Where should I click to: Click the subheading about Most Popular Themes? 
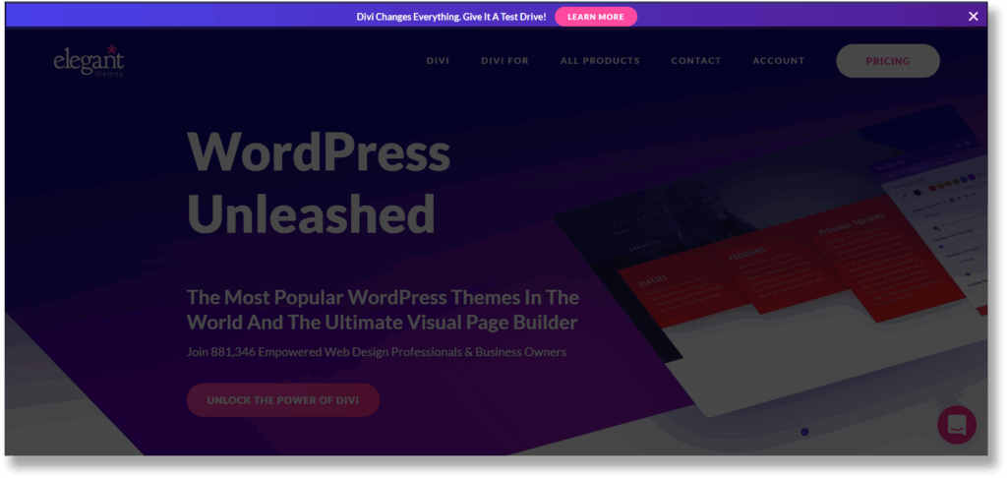[x=382, y=309]
